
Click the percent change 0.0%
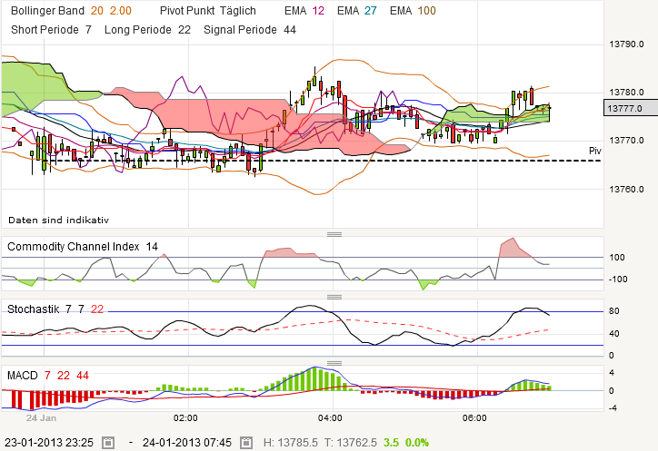click(x=417, y=443)
